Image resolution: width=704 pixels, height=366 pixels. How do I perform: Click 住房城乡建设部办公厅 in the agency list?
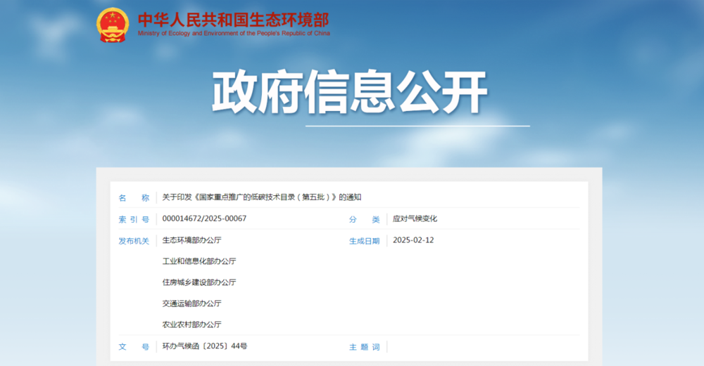[199, 282]
